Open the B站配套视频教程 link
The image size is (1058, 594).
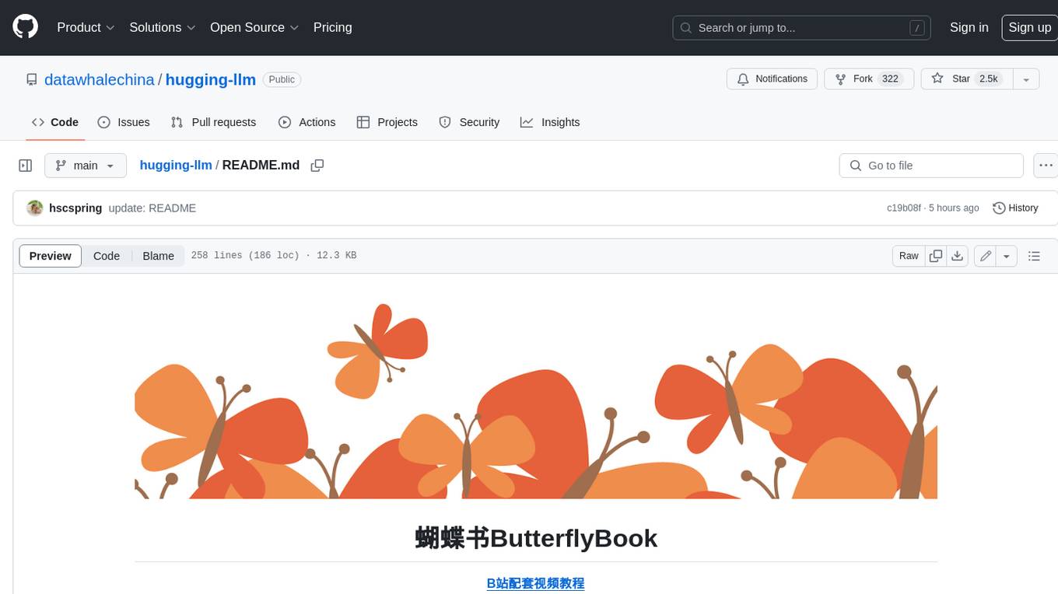click(x=535, y=583)
